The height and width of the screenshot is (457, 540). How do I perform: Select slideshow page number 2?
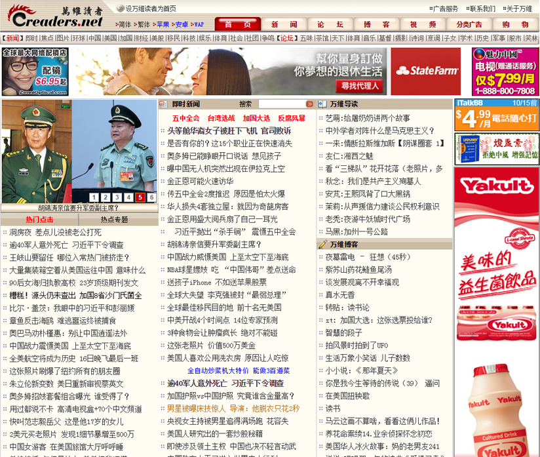coord(106,197)
